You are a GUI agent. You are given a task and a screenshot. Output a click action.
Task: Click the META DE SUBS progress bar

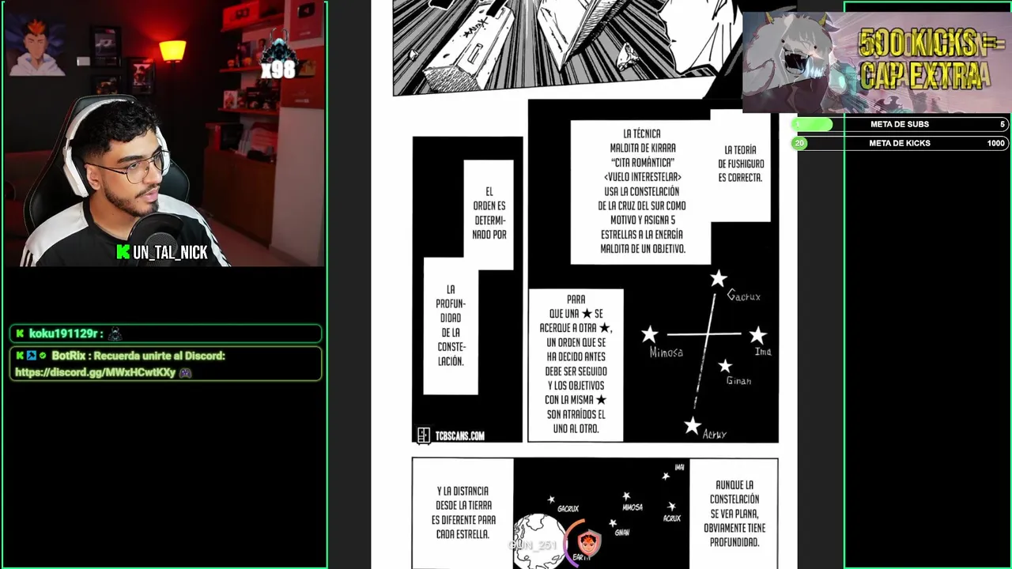point(900,124)
